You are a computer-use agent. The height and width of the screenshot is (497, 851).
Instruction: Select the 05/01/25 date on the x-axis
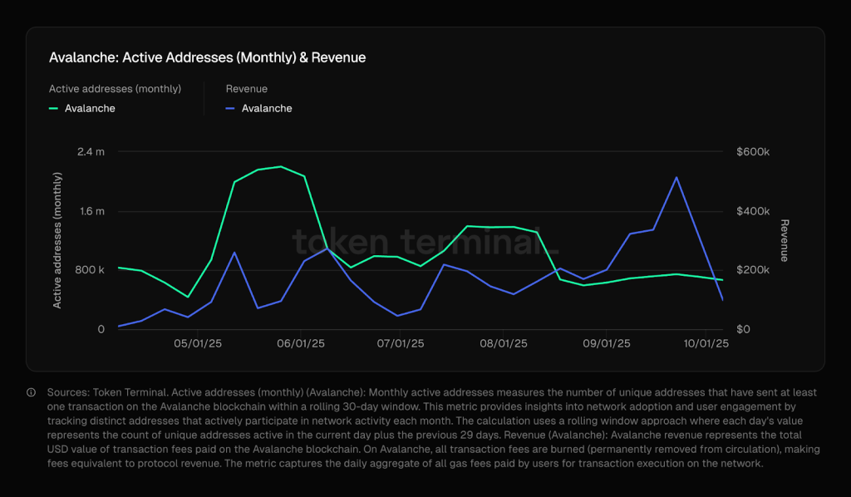coord(198,343)
